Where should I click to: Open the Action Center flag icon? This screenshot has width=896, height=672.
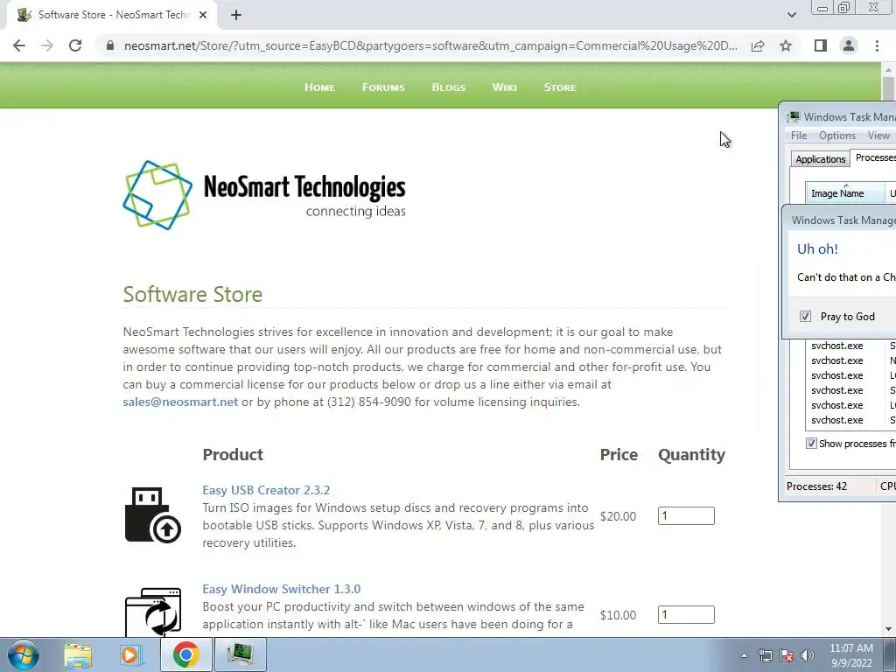point(787,655)
